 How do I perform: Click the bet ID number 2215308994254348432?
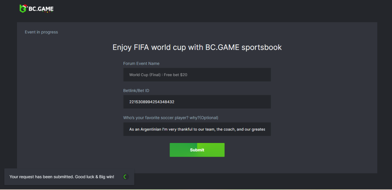coord(152,102)
